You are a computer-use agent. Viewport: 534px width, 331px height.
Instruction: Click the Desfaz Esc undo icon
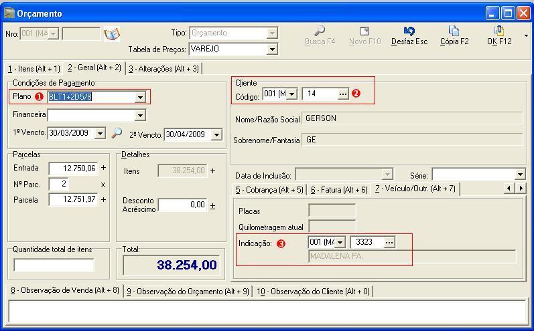click(409, 31)
